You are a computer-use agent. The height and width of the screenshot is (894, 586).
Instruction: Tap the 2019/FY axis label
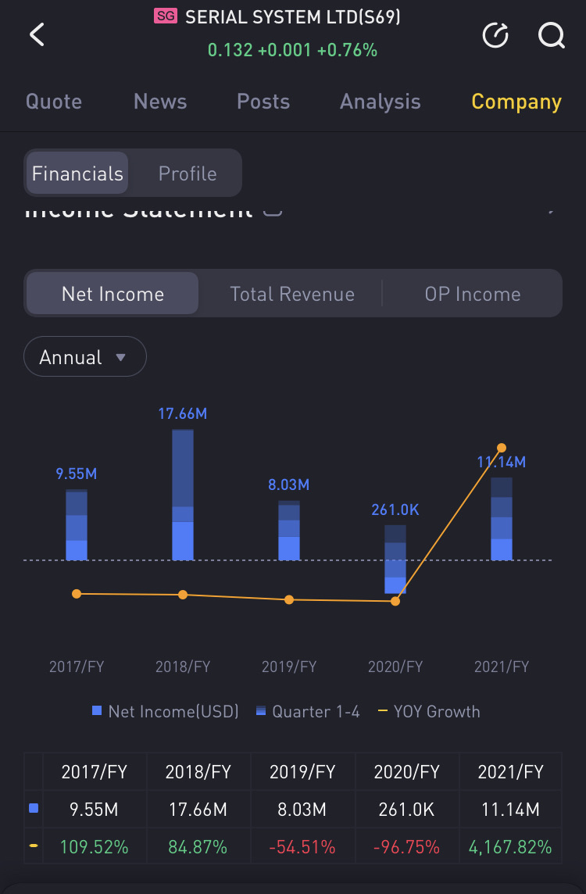click(x=289, y=667)
